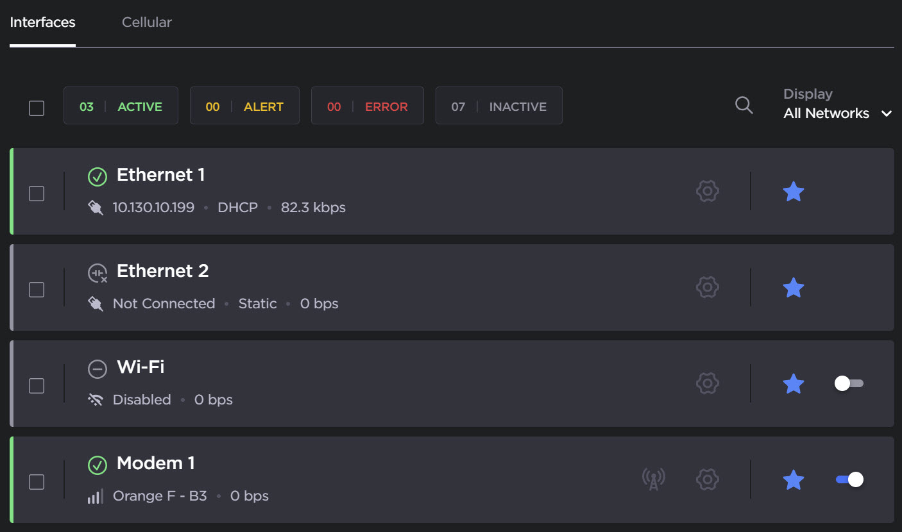Click the Modem 1 cell tower icon
902x532 pixels.
click(653, 479)
